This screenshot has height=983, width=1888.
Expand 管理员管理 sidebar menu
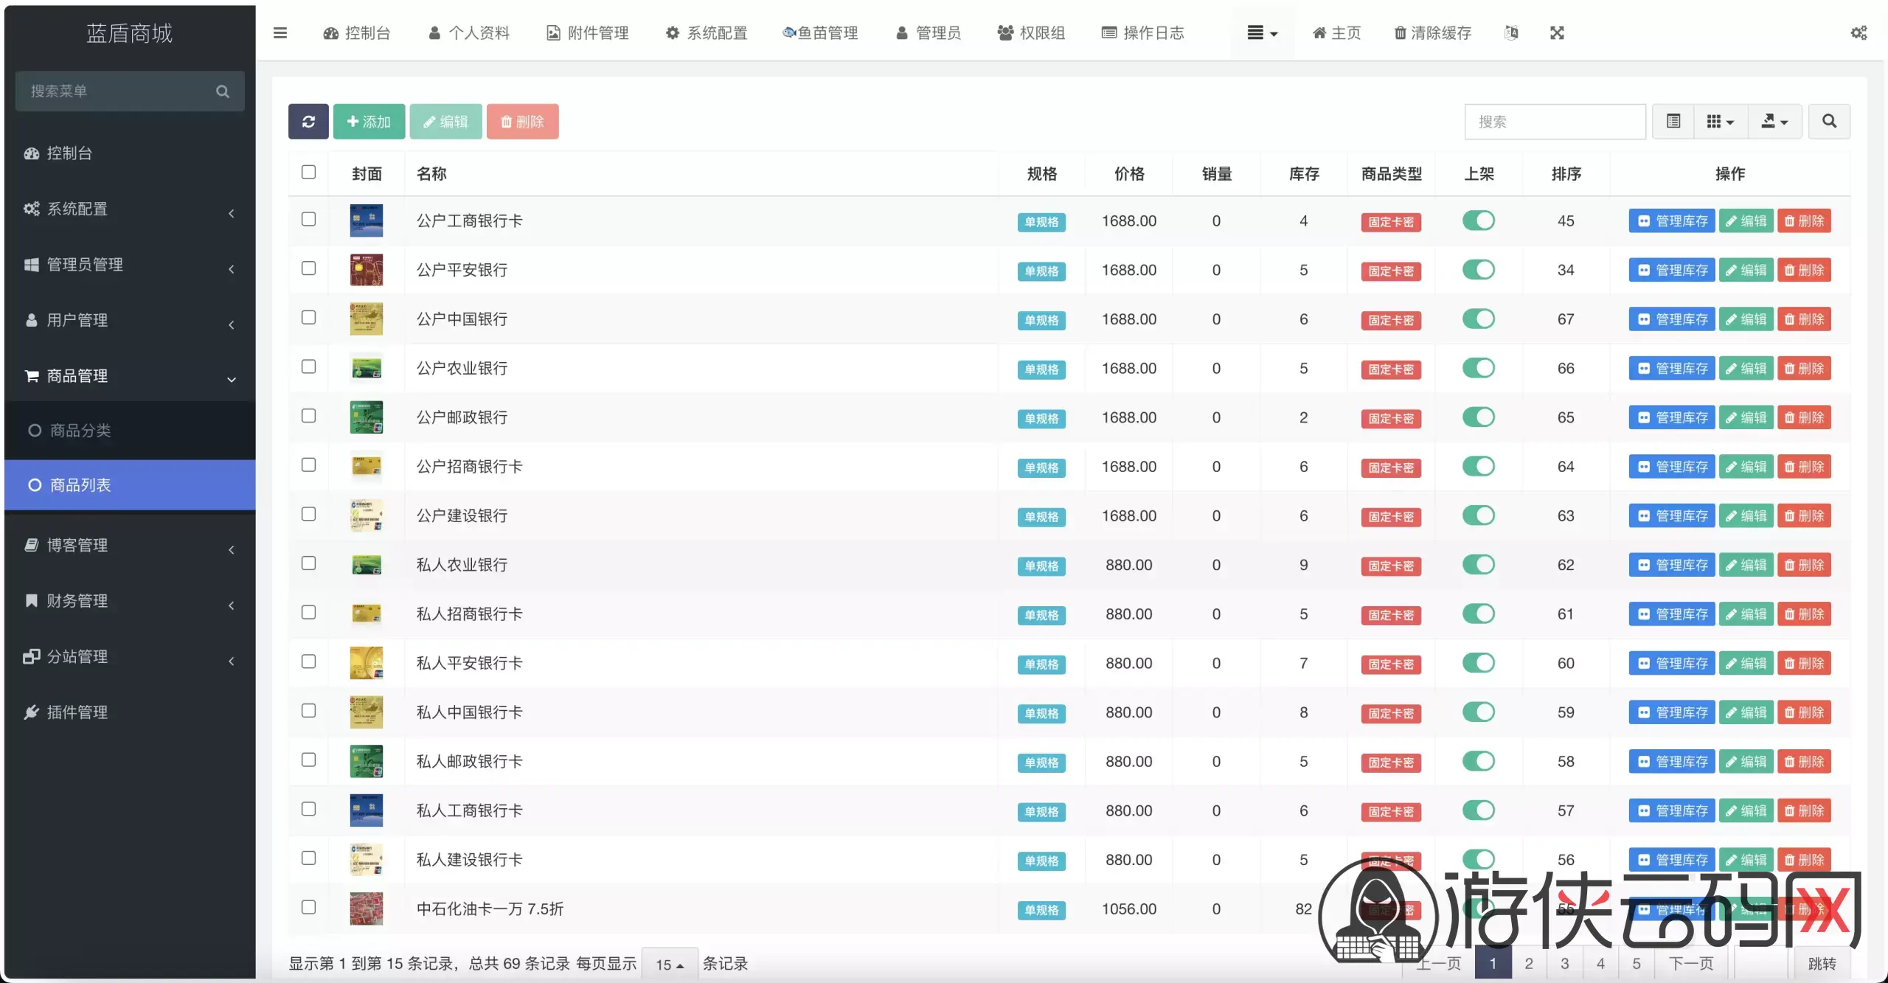(x=130, y=265)
